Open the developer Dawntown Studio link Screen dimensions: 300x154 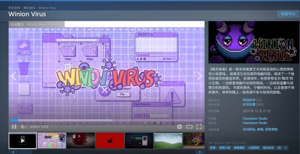point(255,118)
